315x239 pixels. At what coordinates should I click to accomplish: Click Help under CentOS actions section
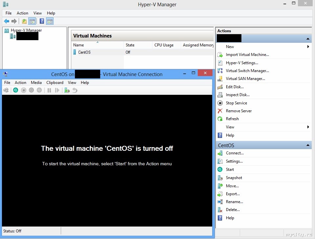click(230, 218)
